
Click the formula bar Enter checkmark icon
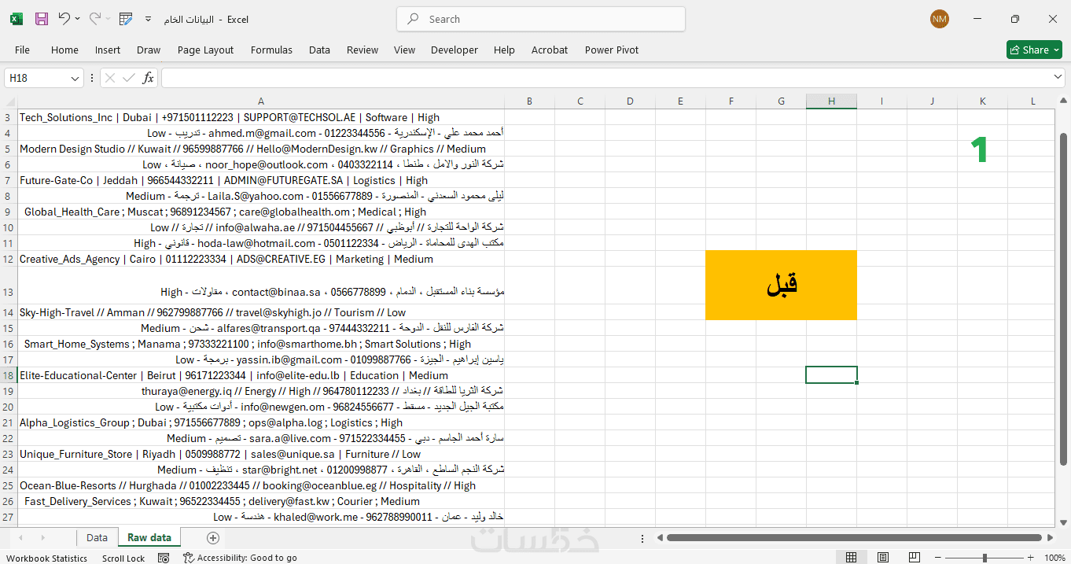[129, 78]
